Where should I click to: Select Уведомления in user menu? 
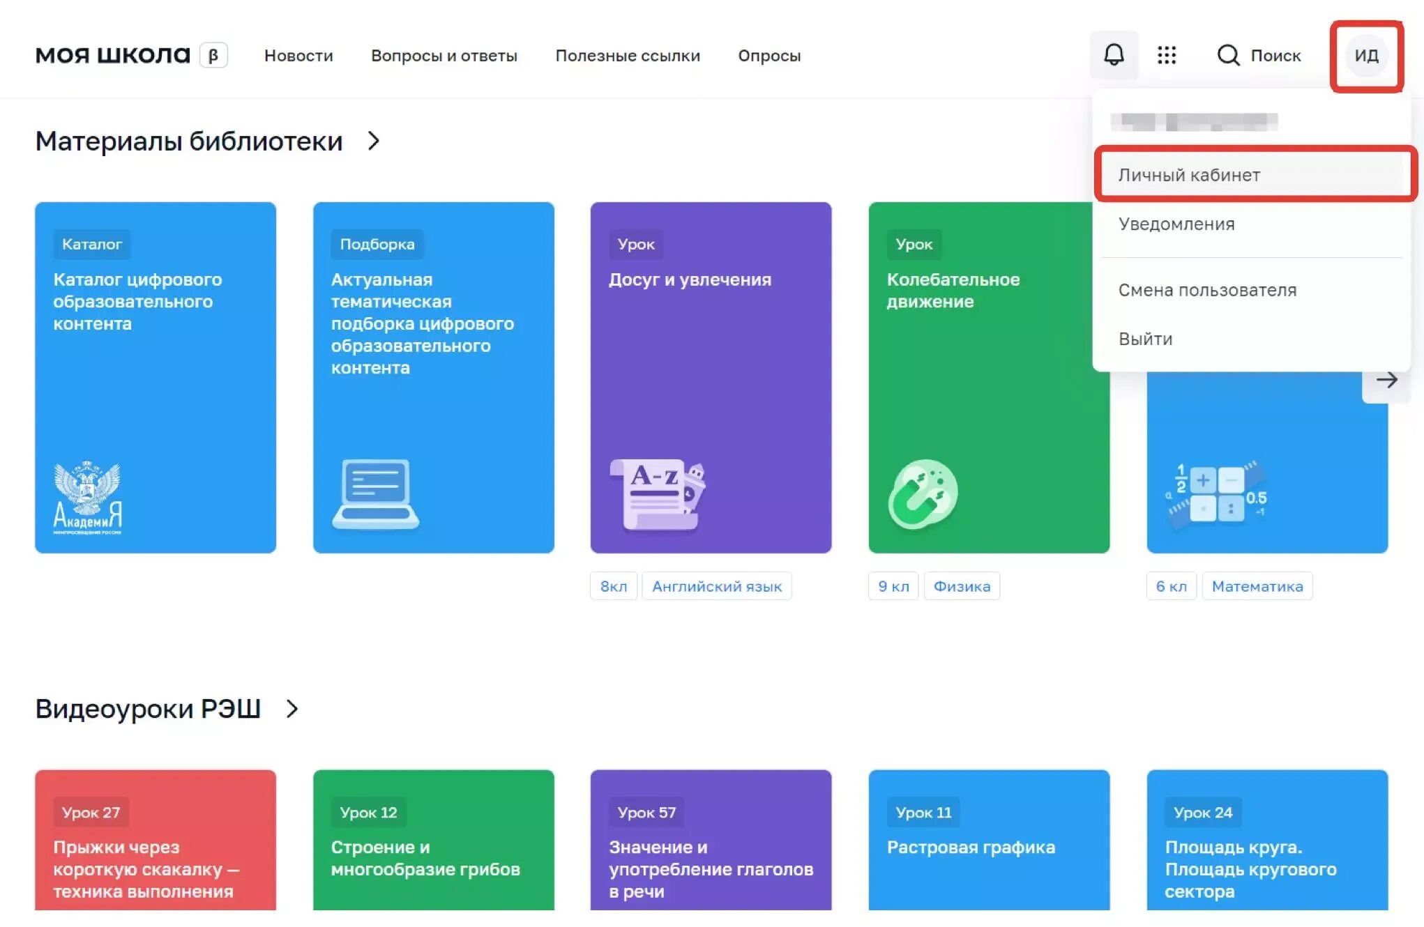(1253, 224)
